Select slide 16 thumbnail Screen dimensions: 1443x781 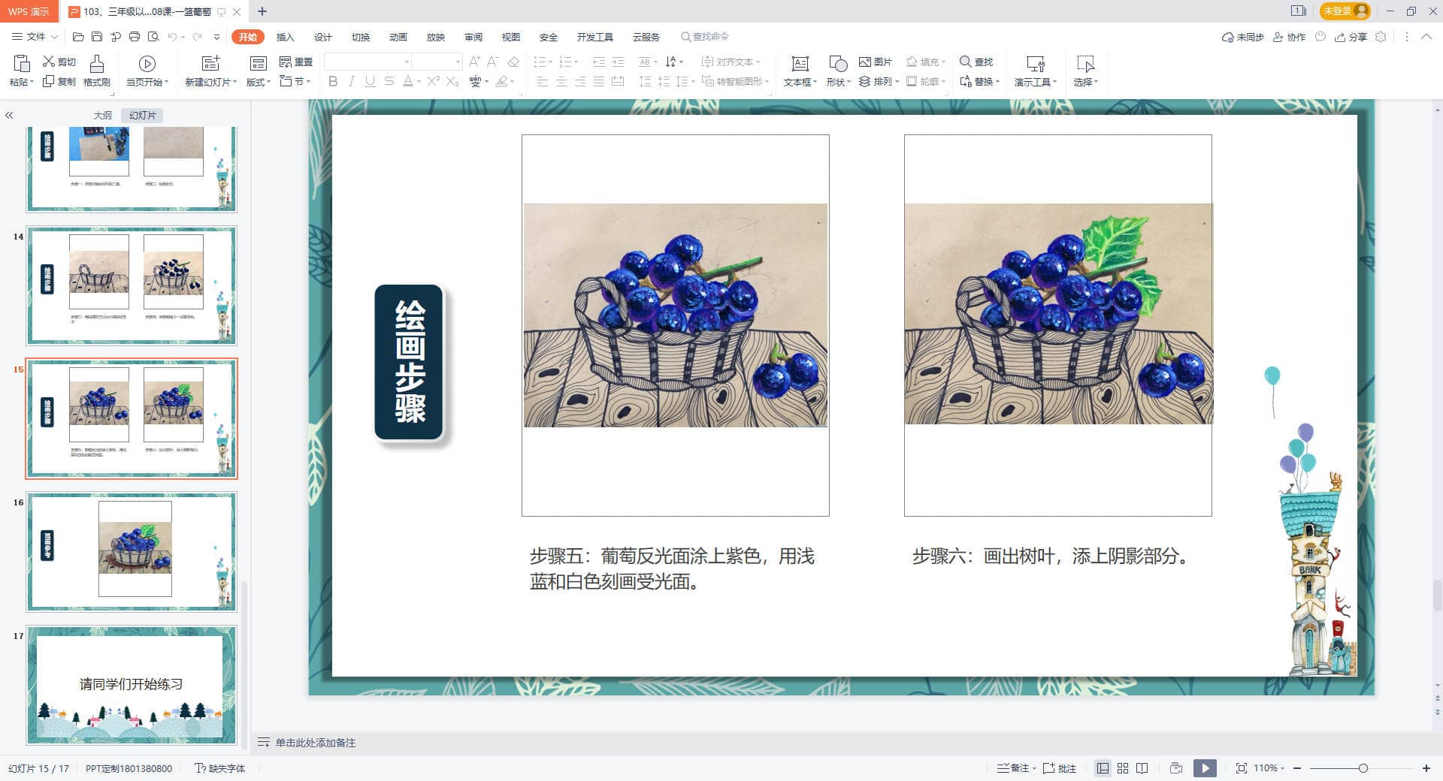tap(132, 551)
